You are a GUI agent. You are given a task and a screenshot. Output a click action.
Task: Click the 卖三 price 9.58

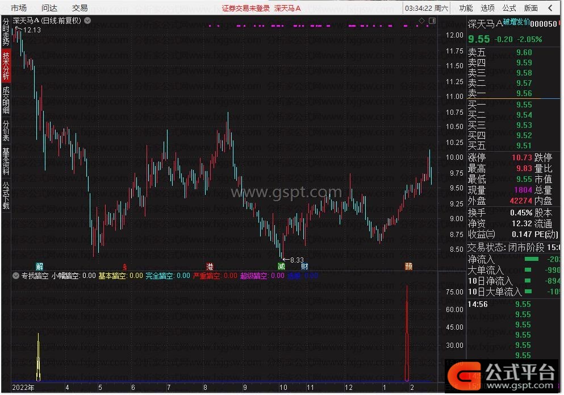point(524,73)
